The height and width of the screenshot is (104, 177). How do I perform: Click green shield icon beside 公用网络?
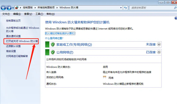click(53, 52)
